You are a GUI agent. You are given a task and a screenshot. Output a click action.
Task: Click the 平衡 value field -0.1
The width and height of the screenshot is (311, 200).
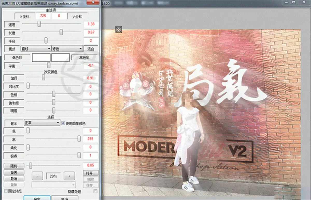(91, 65)
